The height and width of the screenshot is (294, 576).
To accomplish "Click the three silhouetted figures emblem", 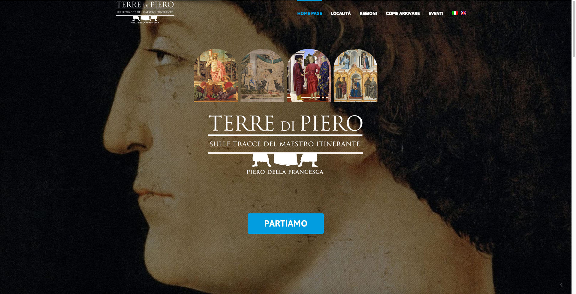I will click(x=285, y=160).
